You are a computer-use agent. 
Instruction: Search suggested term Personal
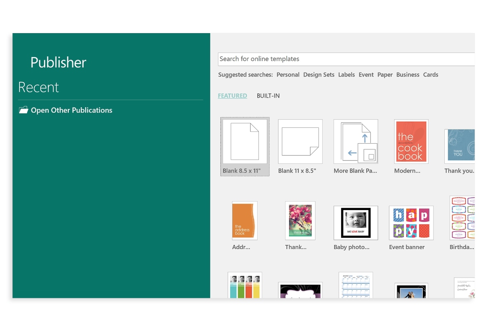288,75
